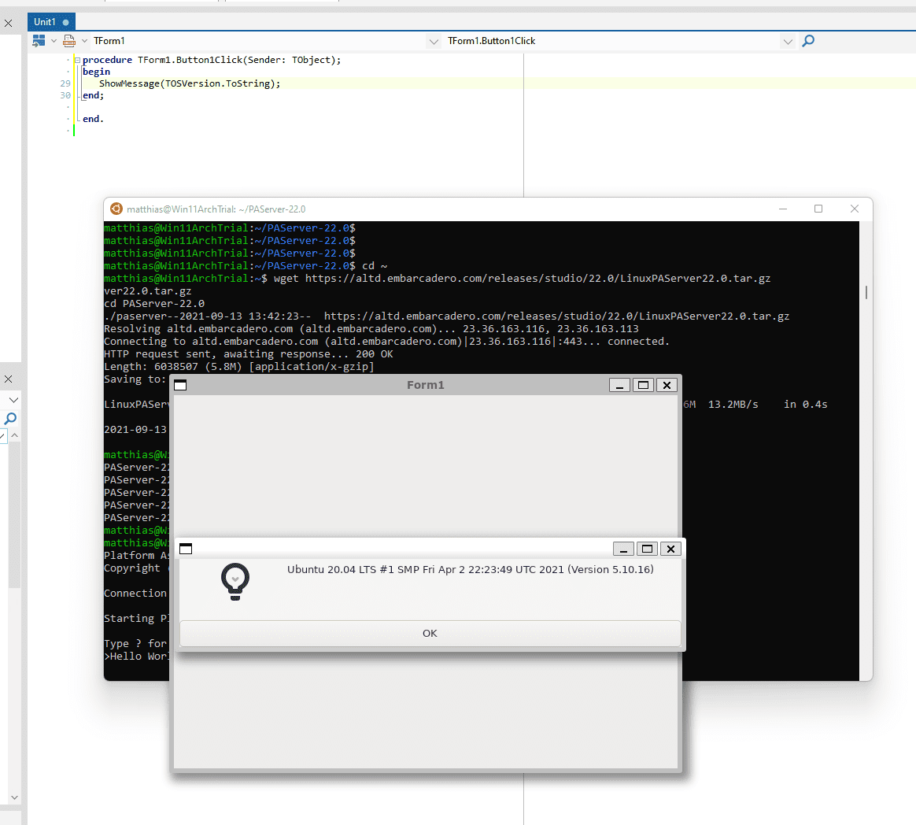The height and width of the screenshot is (825, 916).
Task: Collapse the lower left panel up chevron
Action: pyautogui.click(x=15, y=435)
